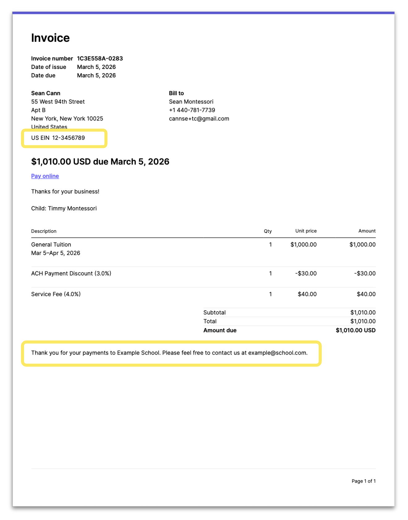Image resolution: width=408 pixels, height=520 pixels.
Task: Click the Bill to name Sean Montessori
Action: 191,102
